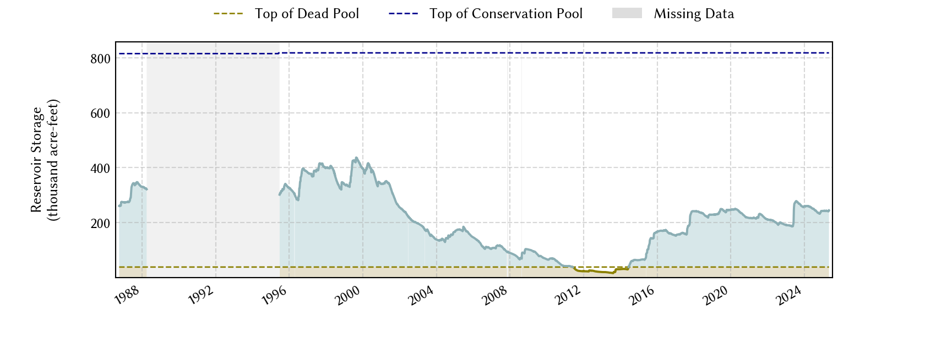Click the Top of Conservation Pool legend label
The height and width of the screenshot is (347, 925).
[506, 14]
